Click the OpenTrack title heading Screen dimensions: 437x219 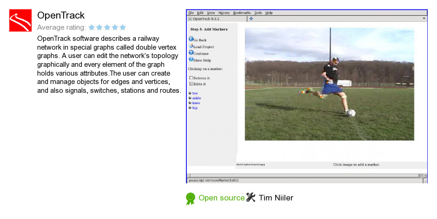61,15
